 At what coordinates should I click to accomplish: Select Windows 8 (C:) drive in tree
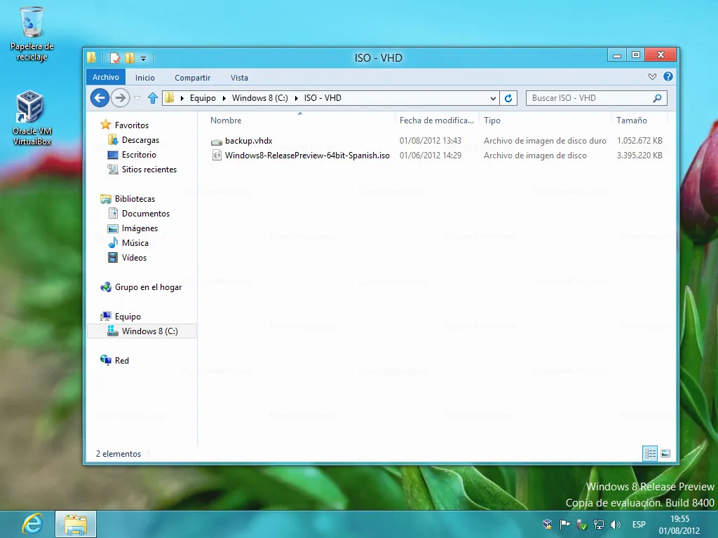click(142, 331)
